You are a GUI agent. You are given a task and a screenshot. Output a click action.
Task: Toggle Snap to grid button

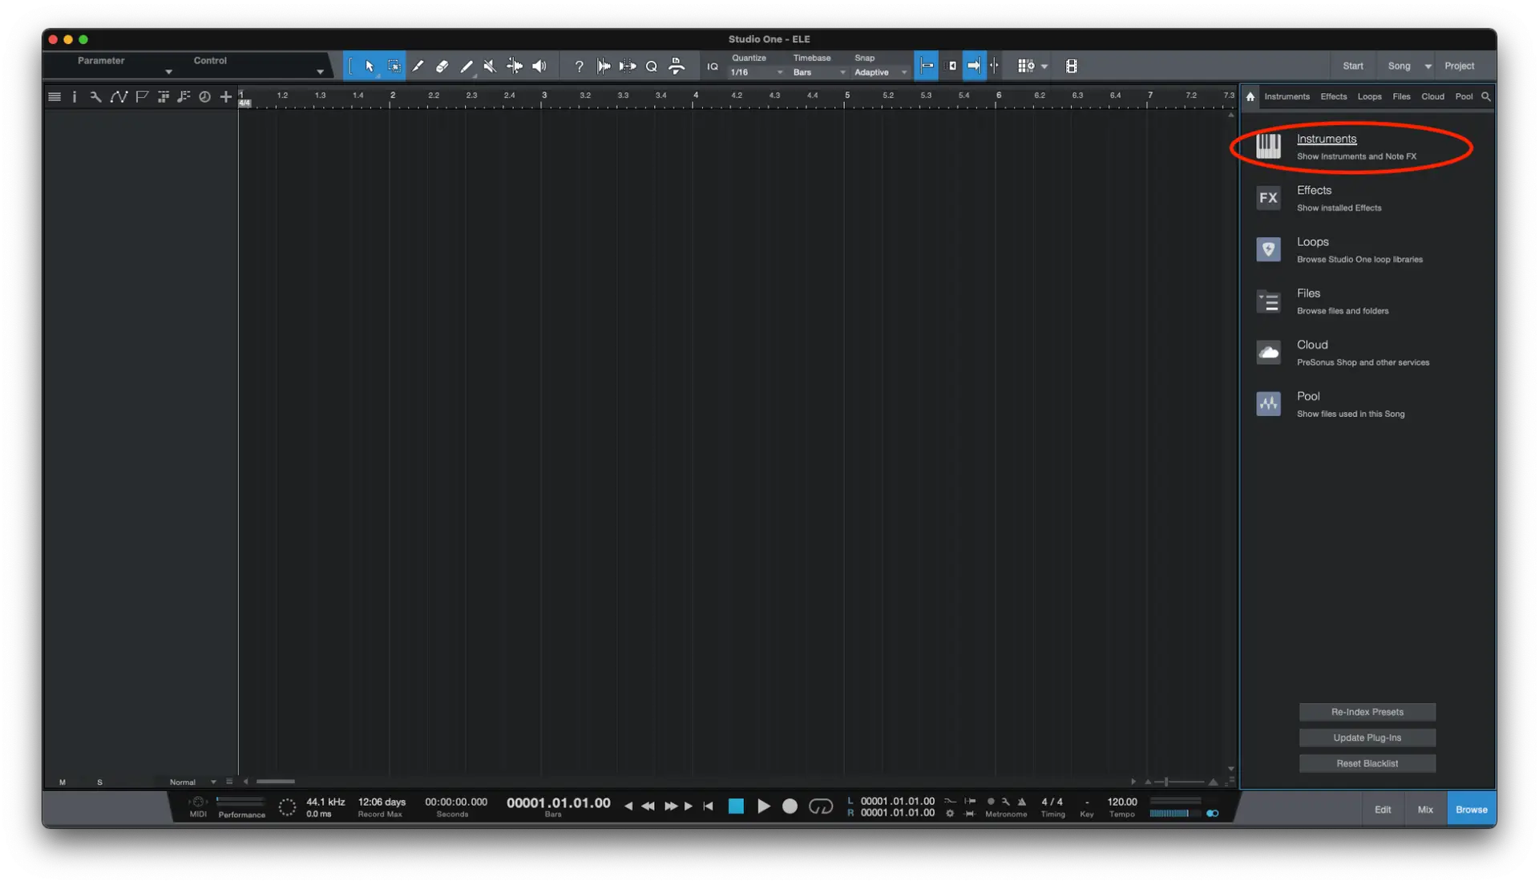(x=926, y=67)
